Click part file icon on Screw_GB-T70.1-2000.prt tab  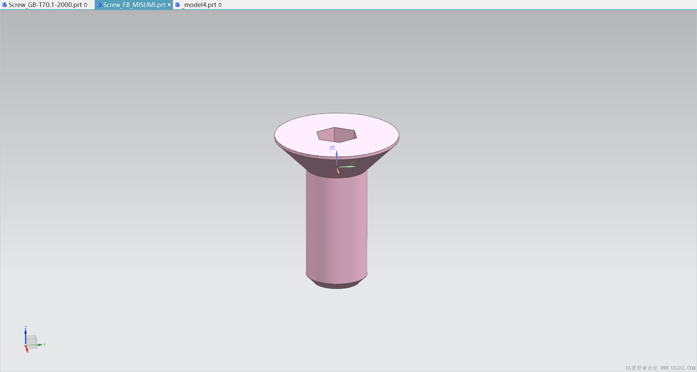5,5
